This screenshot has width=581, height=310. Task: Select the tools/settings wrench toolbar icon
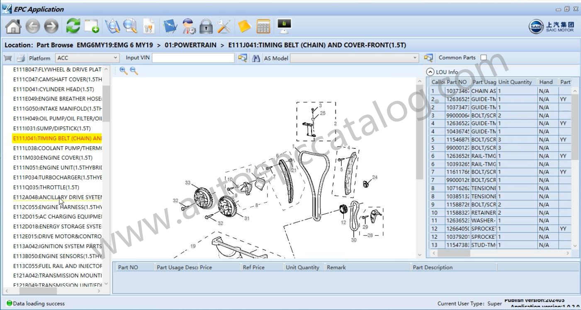(223, 26)
